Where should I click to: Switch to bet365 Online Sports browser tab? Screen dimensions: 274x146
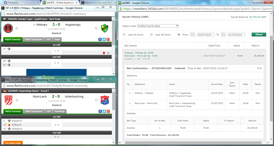pyautogui.click(x=60, y=3)
